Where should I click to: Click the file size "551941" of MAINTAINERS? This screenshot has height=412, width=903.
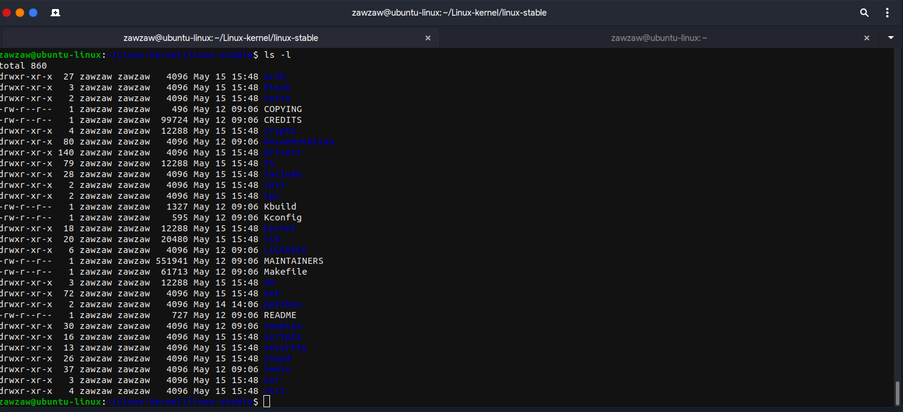tap(172, 261)
